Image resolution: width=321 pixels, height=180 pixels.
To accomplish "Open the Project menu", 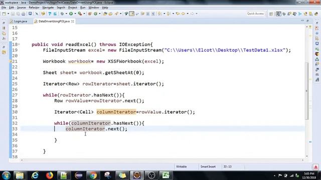I will (73, 7).
